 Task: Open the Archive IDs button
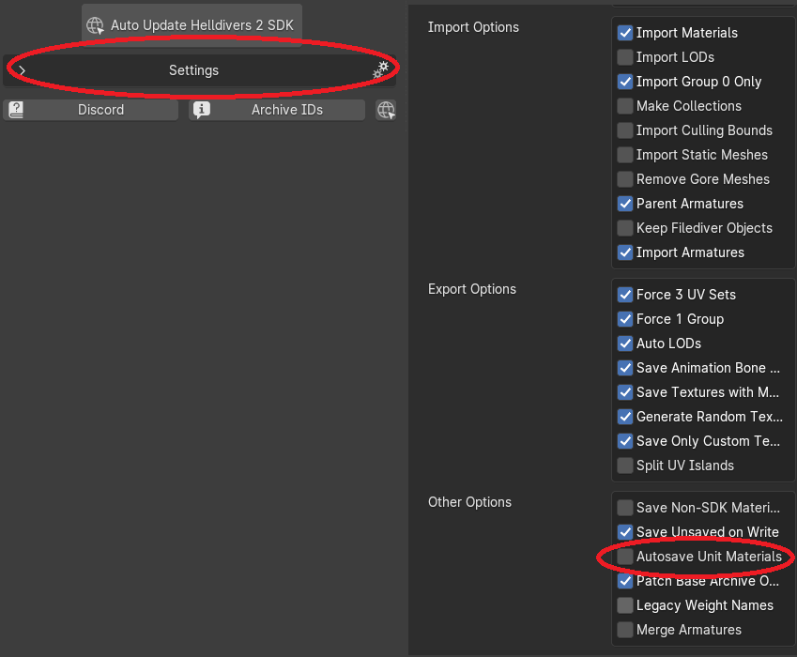[x=277, y=110]
